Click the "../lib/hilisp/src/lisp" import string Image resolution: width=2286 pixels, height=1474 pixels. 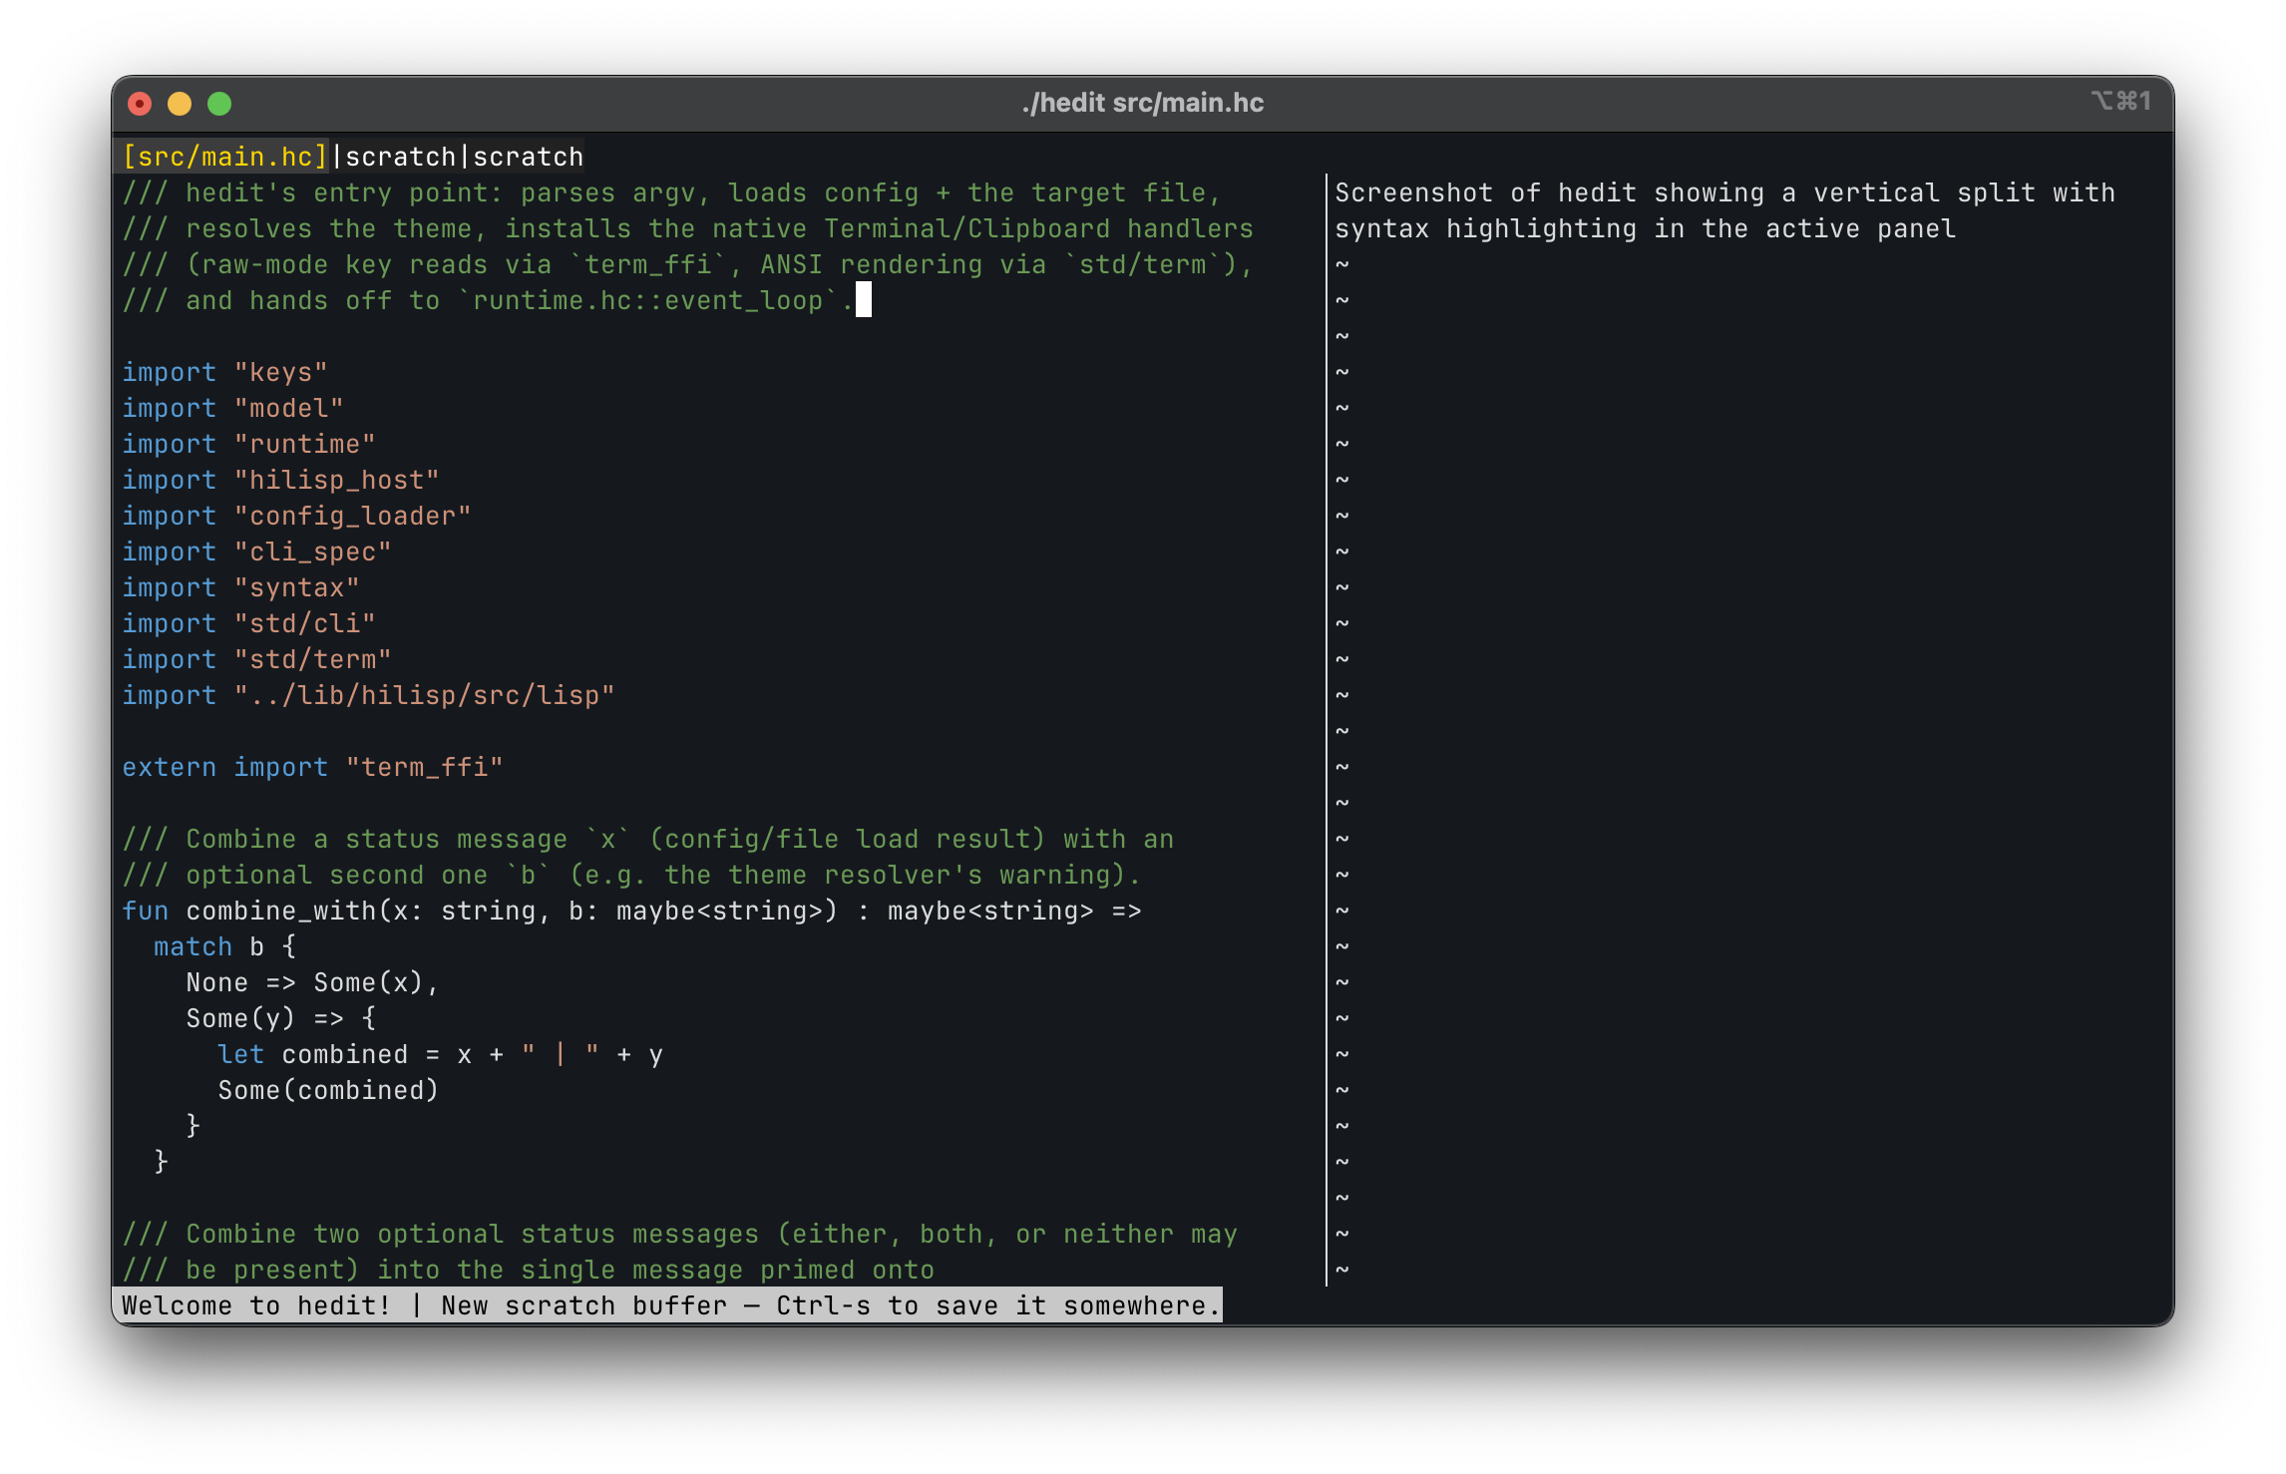425,695
